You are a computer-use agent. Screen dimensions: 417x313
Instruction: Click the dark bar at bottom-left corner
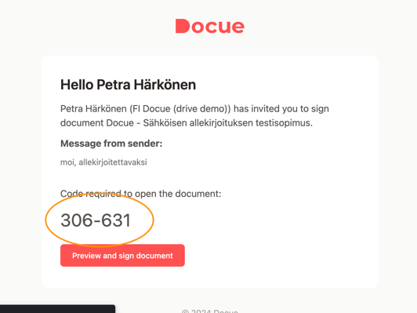[57, 309]
